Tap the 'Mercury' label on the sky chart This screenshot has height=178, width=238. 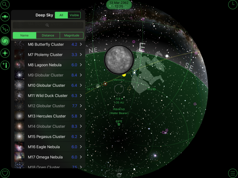coord(119,80)
